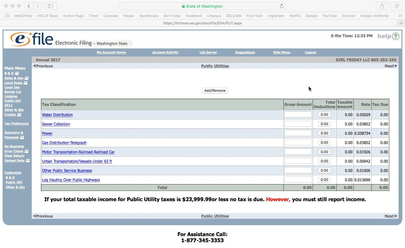Open the MailChimp bookmark

coord(23,16)
